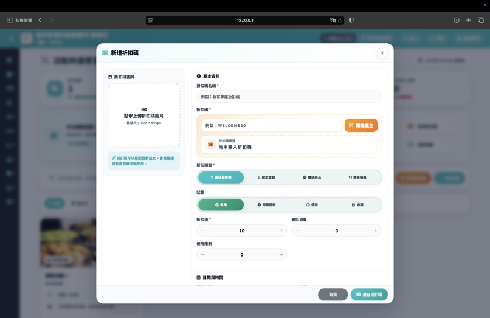Screen dimensions: 490x318
Task: Go forward with the browser forward arrow
Action: 52,20
